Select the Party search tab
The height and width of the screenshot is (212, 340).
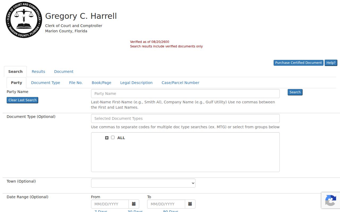point(16,83)
